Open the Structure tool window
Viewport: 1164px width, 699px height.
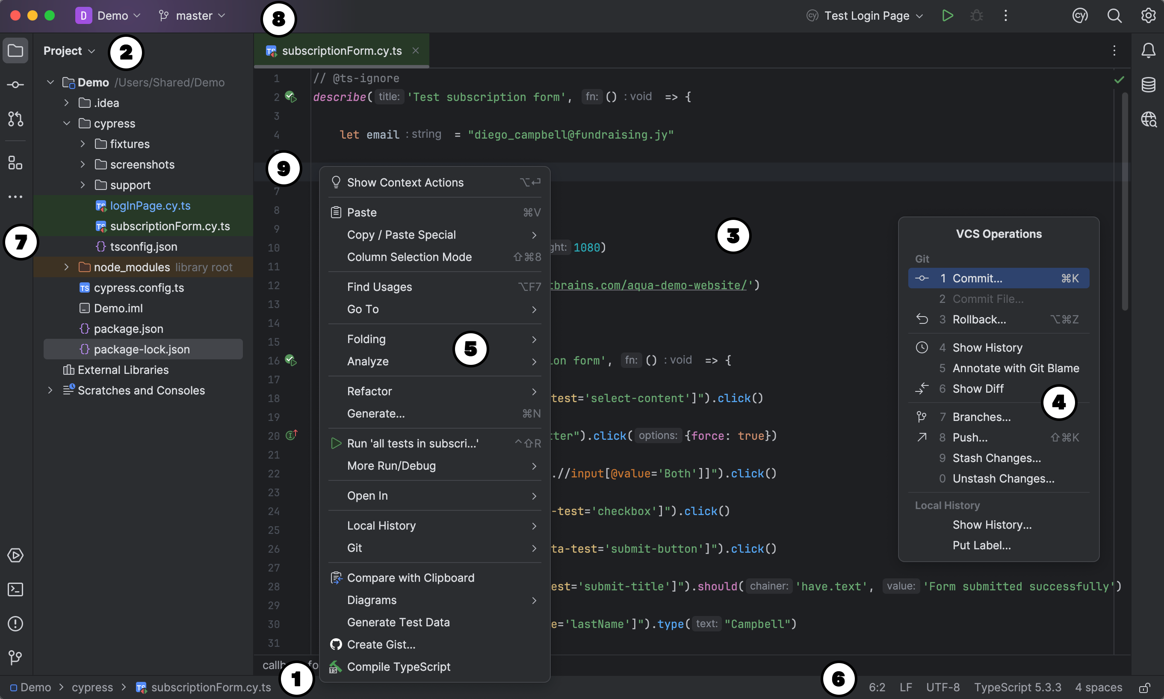[15, 163]
